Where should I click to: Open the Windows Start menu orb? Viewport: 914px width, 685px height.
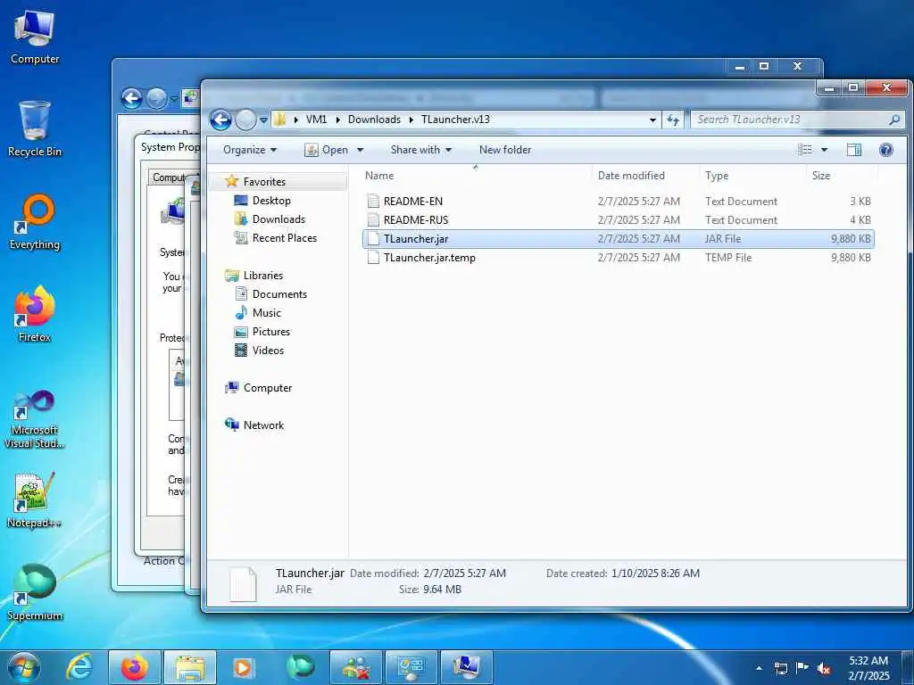24,667
